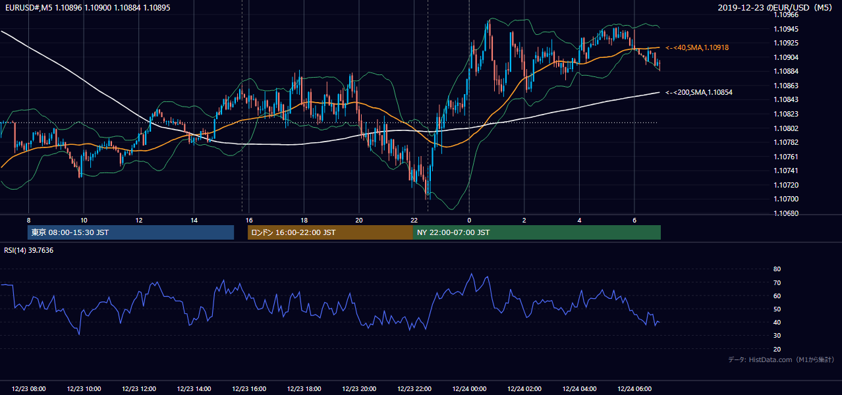
Task: Click the 12/23 12:00 date label
Action: click(x=139, y=388)
